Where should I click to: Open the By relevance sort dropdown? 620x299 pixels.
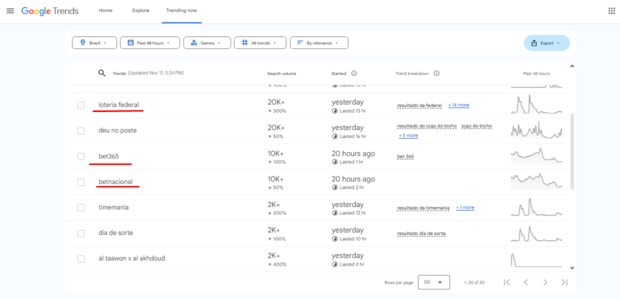coord(319,43)
